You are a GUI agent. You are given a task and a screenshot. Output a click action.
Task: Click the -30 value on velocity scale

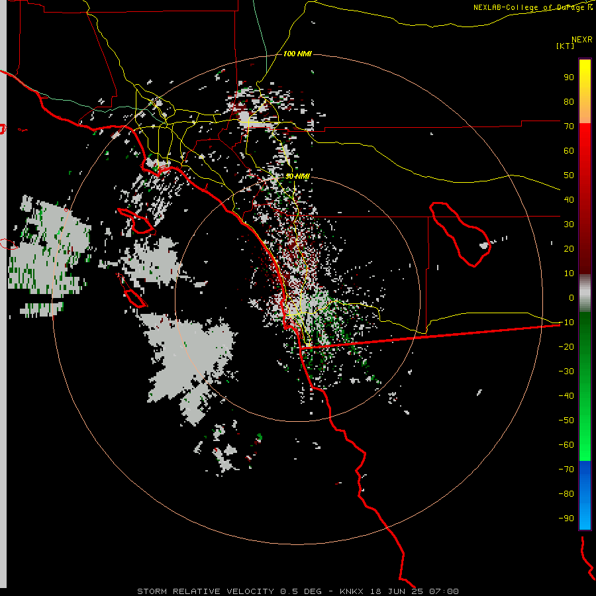click(566, 372)
